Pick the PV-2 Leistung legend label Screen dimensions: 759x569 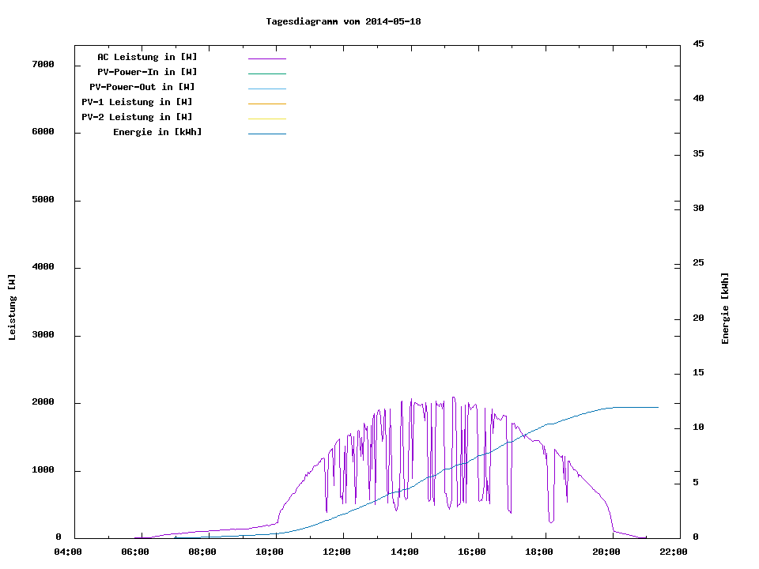tap(137, 117)
